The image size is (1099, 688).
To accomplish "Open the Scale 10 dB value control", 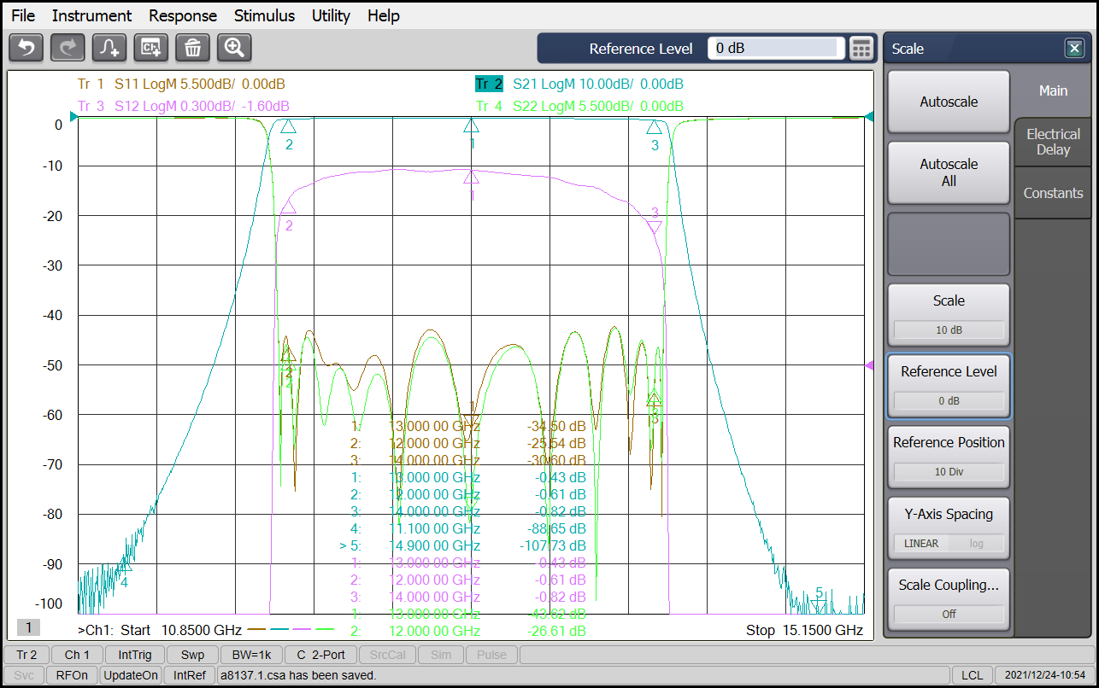I will pos(949,329).
